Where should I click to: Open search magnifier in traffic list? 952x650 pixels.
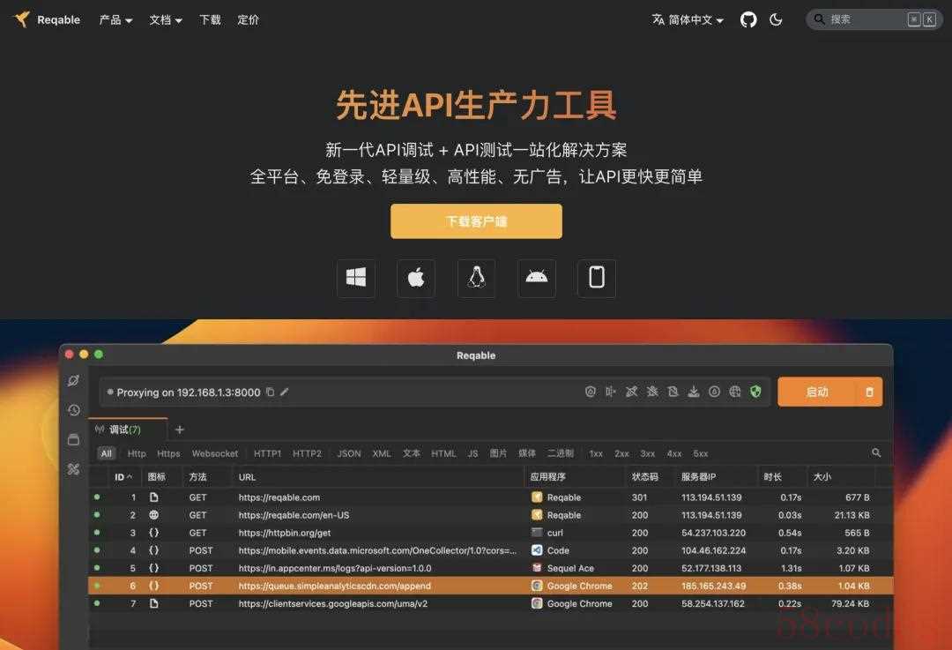[876, 452]
